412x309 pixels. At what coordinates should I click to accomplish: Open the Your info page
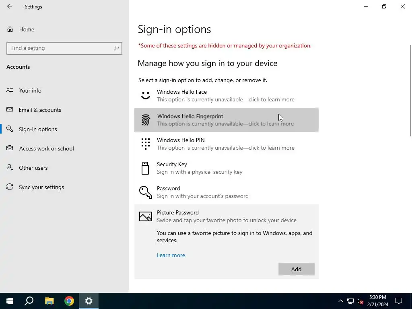coord(64,91)
